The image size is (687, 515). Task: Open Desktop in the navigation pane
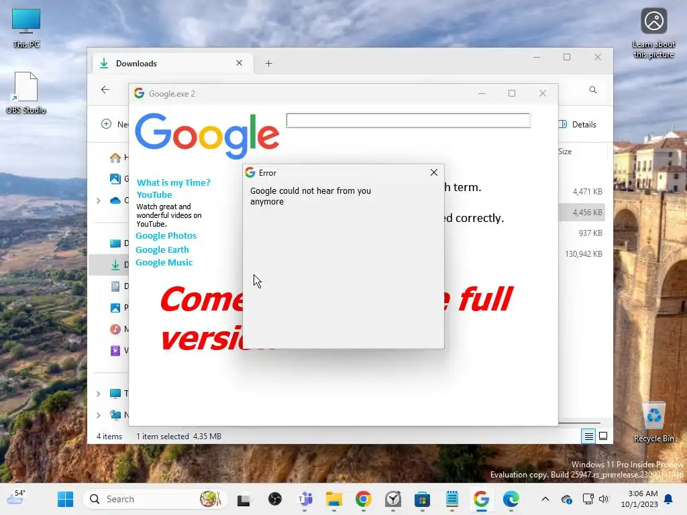point(119,243)
